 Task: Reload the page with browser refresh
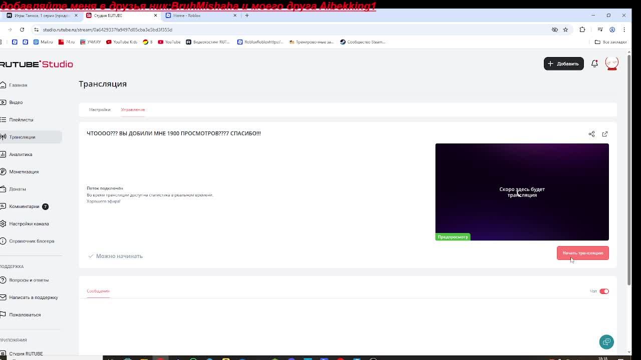(22, 29)
